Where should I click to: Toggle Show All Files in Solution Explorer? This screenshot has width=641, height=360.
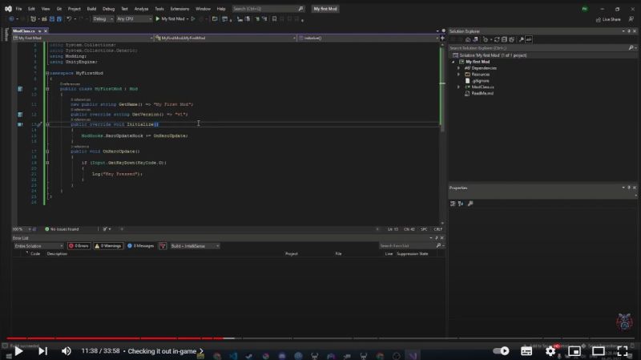tap(511, 39)
